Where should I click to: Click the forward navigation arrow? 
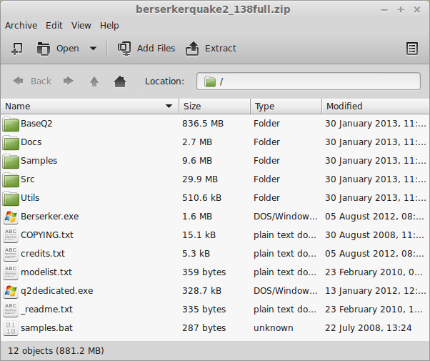click(69, 81)
